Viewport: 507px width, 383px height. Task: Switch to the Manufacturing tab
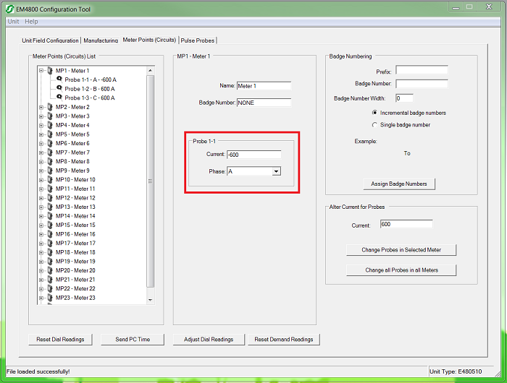101,40
